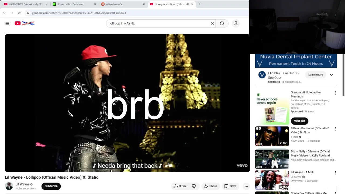Viewport: 345px width, 194px height.
Task: Close the Stream Kick Dashboard tab
Action: [x=95, y=4]
